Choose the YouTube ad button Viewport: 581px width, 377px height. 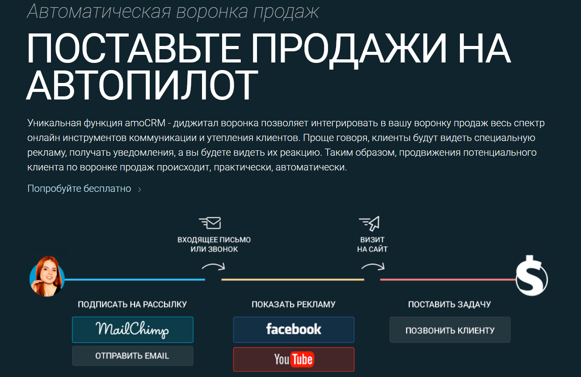tap(294, 359)
